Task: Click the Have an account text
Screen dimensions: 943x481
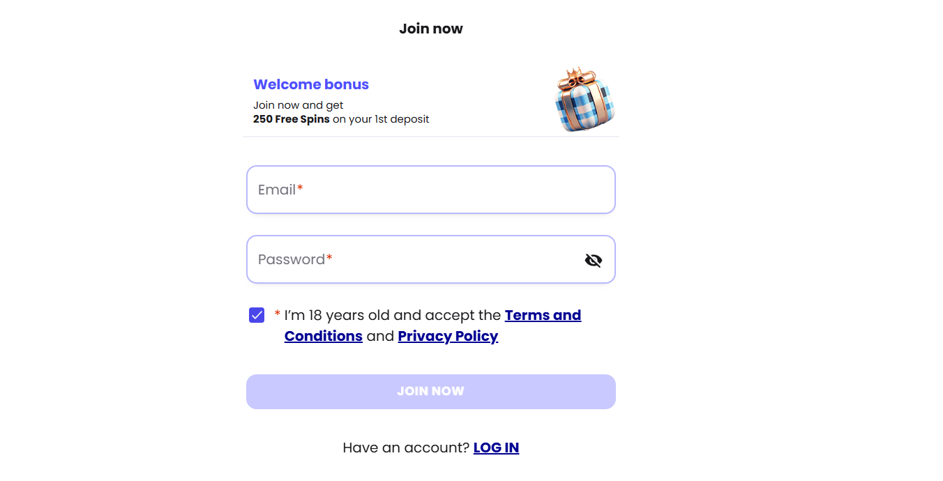Action: pos(405,447)
